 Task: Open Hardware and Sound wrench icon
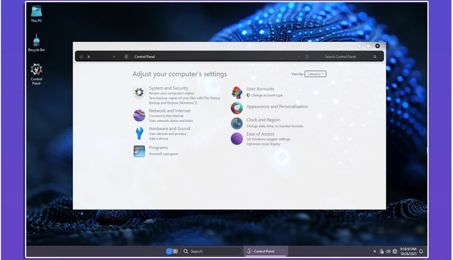(139, 133)
